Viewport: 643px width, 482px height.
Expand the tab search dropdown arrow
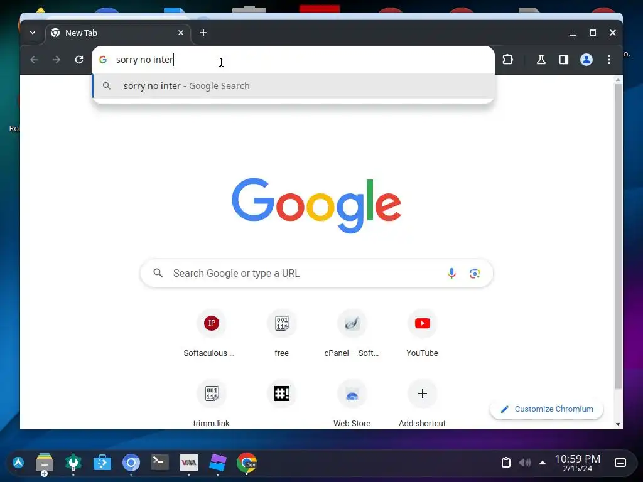[x=33, y=33]
